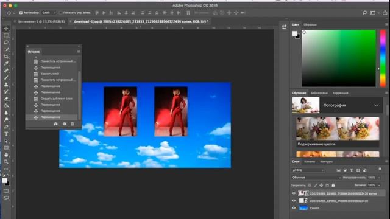Switch to the Каналы tab
This screenshot has width=390, height=219.
[310, 162]
